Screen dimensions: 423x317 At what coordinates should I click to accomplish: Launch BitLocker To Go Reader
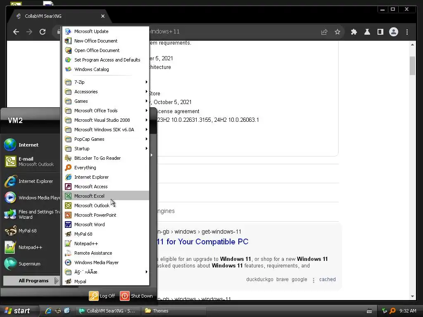(105, 158)
